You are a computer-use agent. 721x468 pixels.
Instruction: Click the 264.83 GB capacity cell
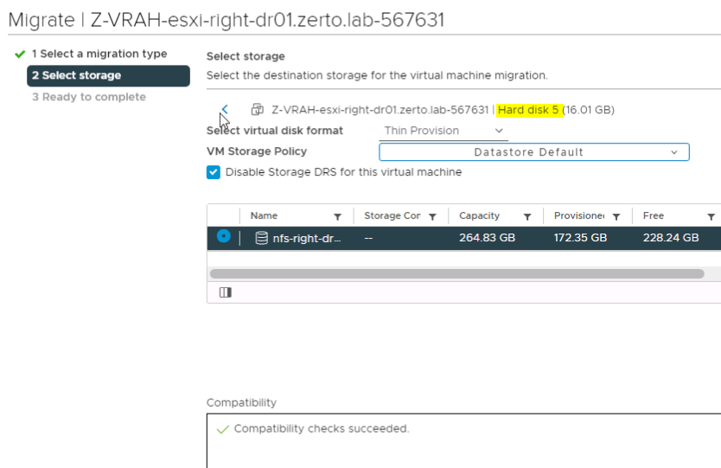tap(487, 238)
